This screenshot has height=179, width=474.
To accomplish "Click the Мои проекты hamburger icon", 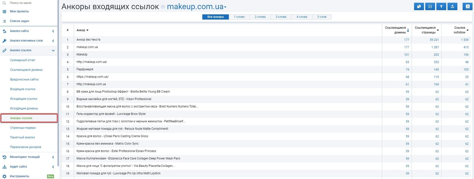I will [x=4, y=12].
